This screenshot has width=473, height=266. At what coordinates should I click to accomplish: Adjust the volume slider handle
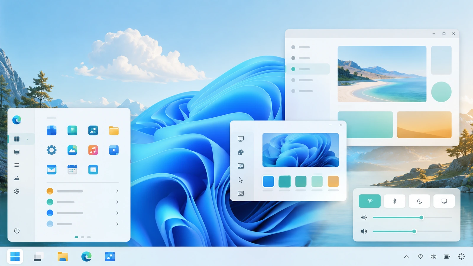pos(414,231)
